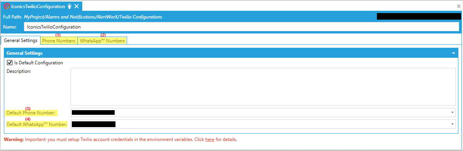The width and height of the screenshot is (463, 151).
Task: Click inside the Description text area
Action: coord(263,87)
